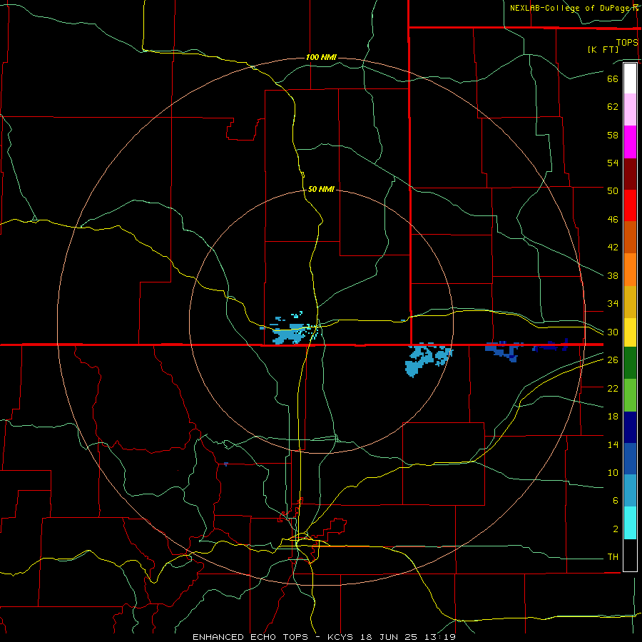Screen dimensions: 642x642
Task: Click the light pink legend swatch
Action: [x=630, y=109]
